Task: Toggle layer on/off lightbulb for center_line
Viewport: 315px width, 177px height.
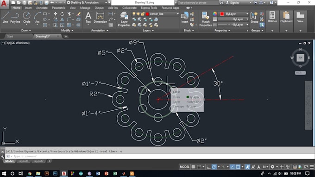Action: click(134, 14)
